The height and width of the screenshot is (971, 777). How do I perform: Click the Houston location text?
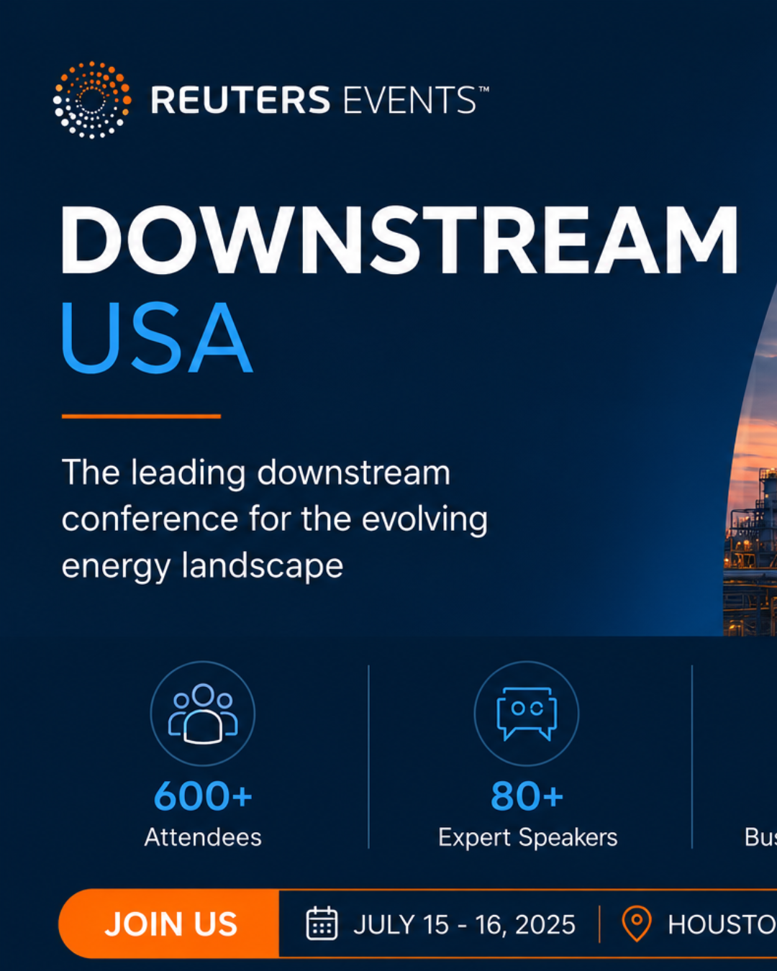pos(722,924)
